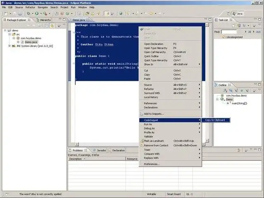
Task: Click the External Tools run icon
Action: click(x=45, y=14)
